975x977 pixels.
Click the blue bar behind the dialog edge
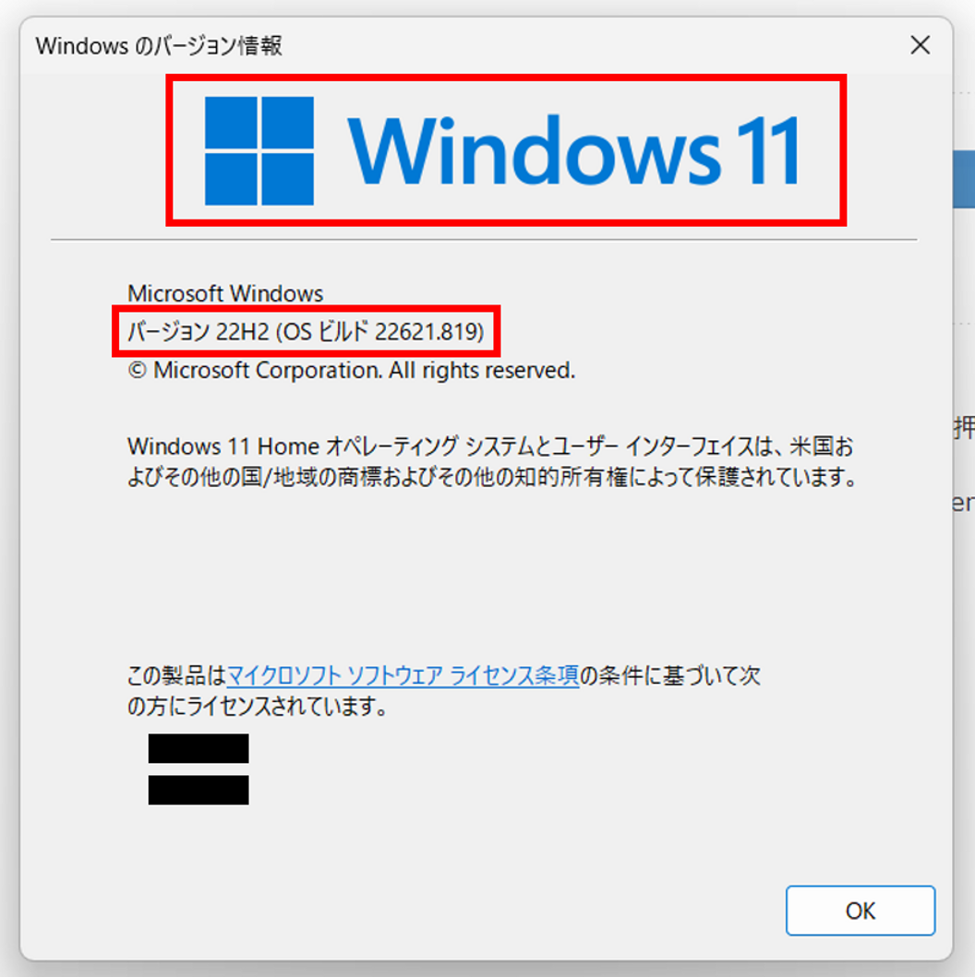click(x=964, y=179)
